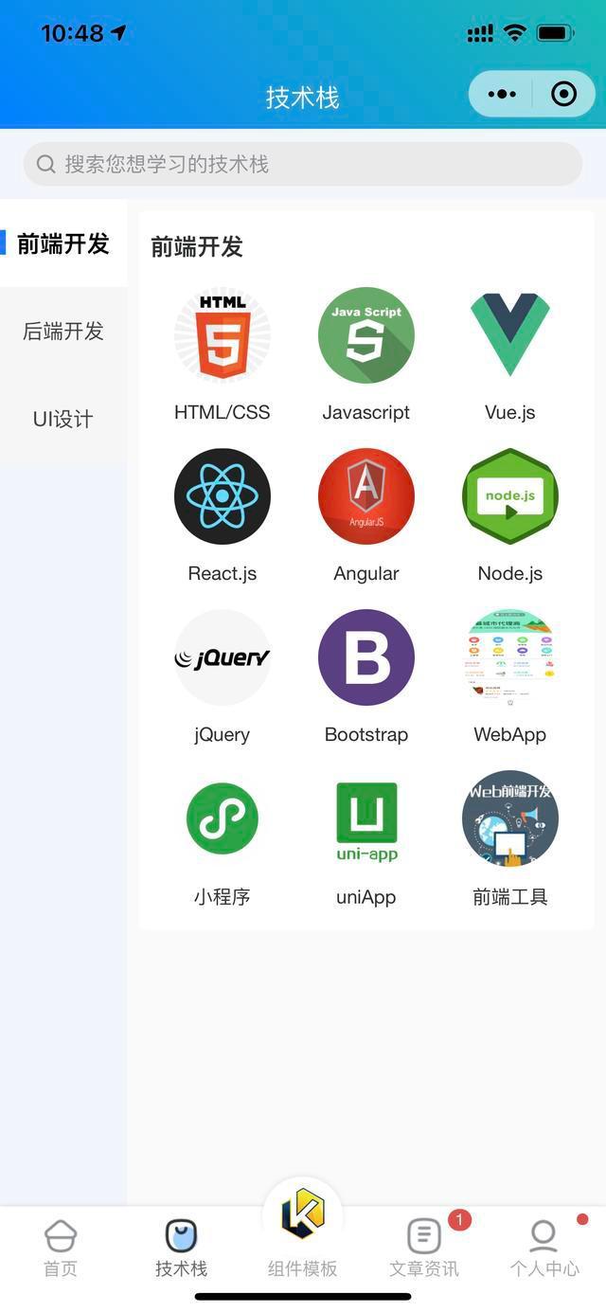This screenshot has height=1312, width=606.
Task: Open the Angular red shield icon
Action: 366,496
